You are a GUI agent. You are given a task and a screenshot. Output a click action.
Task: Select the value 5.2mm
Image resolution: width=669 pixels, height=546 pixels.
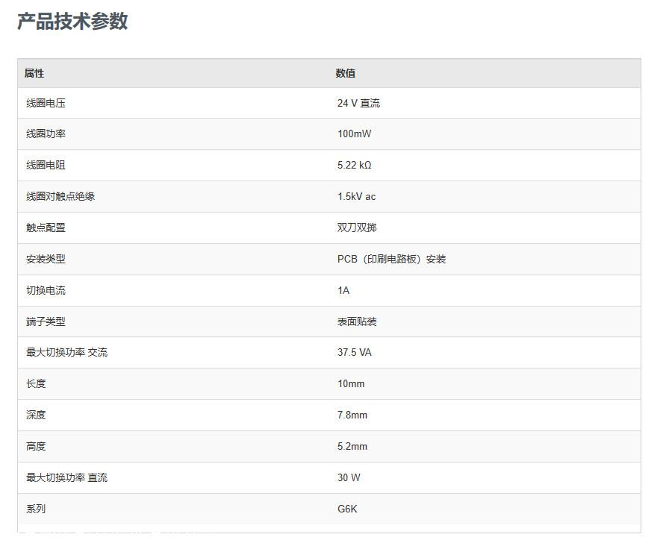(x=352, y=447)
